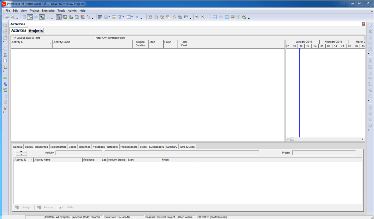Image resolution: width=374 pixels, height=219 pixels.
Task: Click the Zoom Out magnifier icon
Action: pos(202,17)
